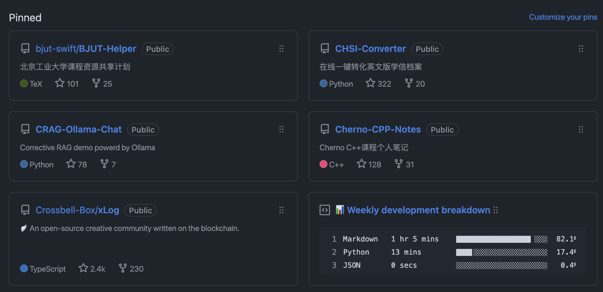603x292 pixels.
Task: Click the star icon on CRAG-Ollama-Chat card
Action: [x=71, y=163]
